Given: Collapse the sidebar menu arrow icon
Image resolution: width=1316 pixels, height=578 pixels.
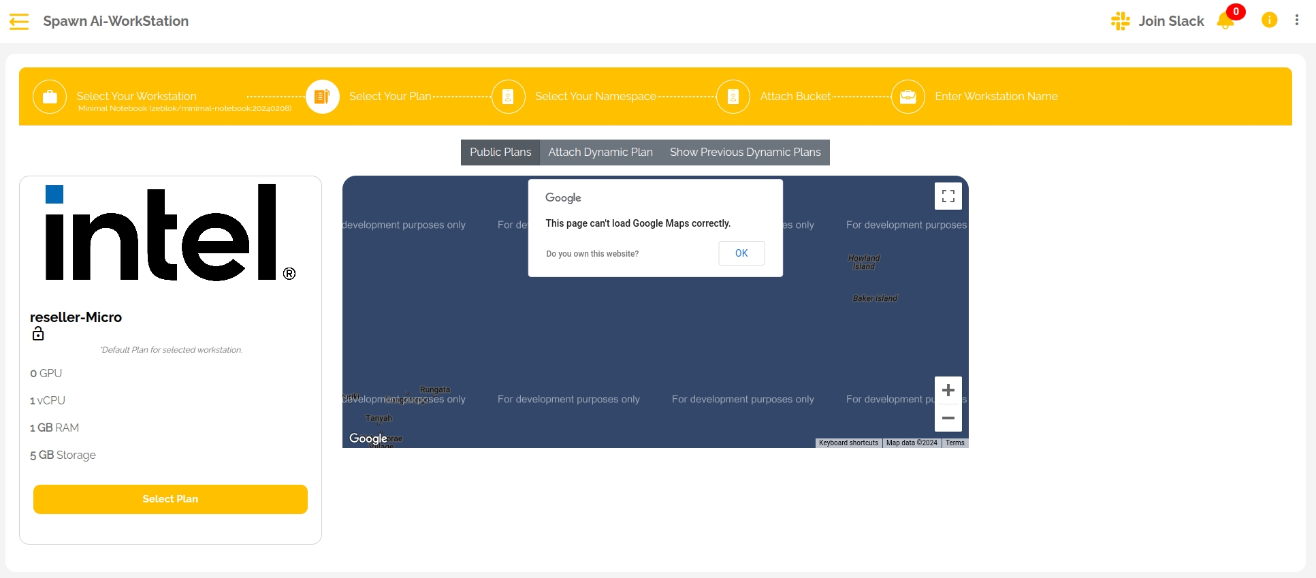Looking at the screenshot, I should coord(19,22).
